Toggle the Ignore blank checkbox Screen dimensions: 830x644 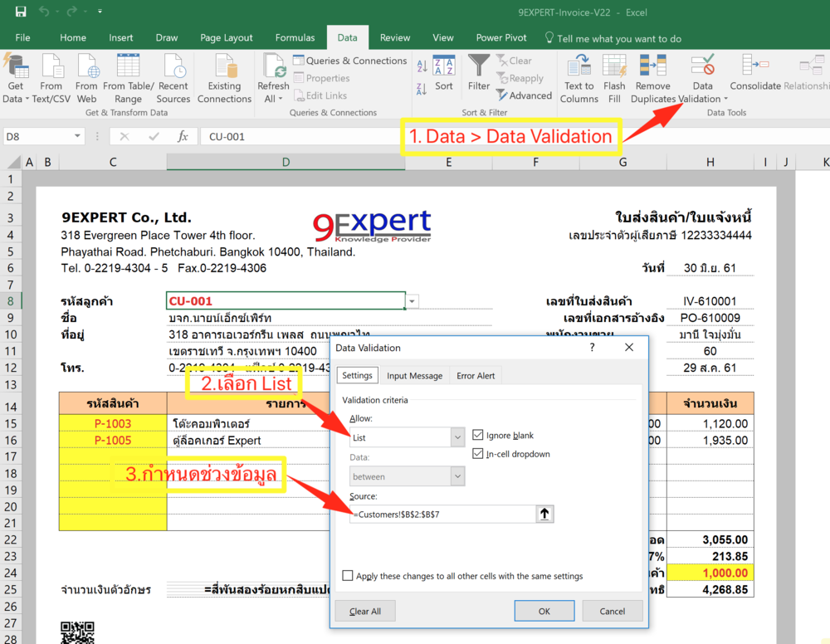click(477, 433)
